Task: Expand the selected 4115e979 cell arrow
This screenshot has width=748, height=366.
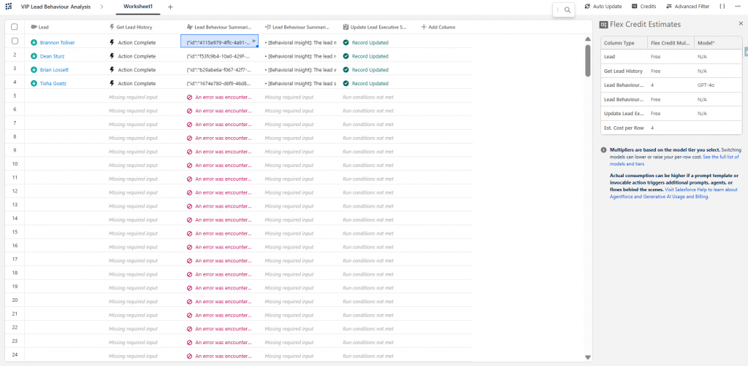Action: click(x=254, y=42)
